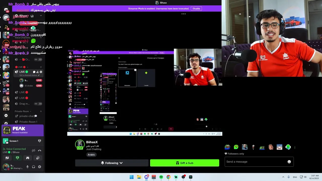Open the BihasX channel name
The width and height of the screenshot is (322, 181).
click(92, 142)
